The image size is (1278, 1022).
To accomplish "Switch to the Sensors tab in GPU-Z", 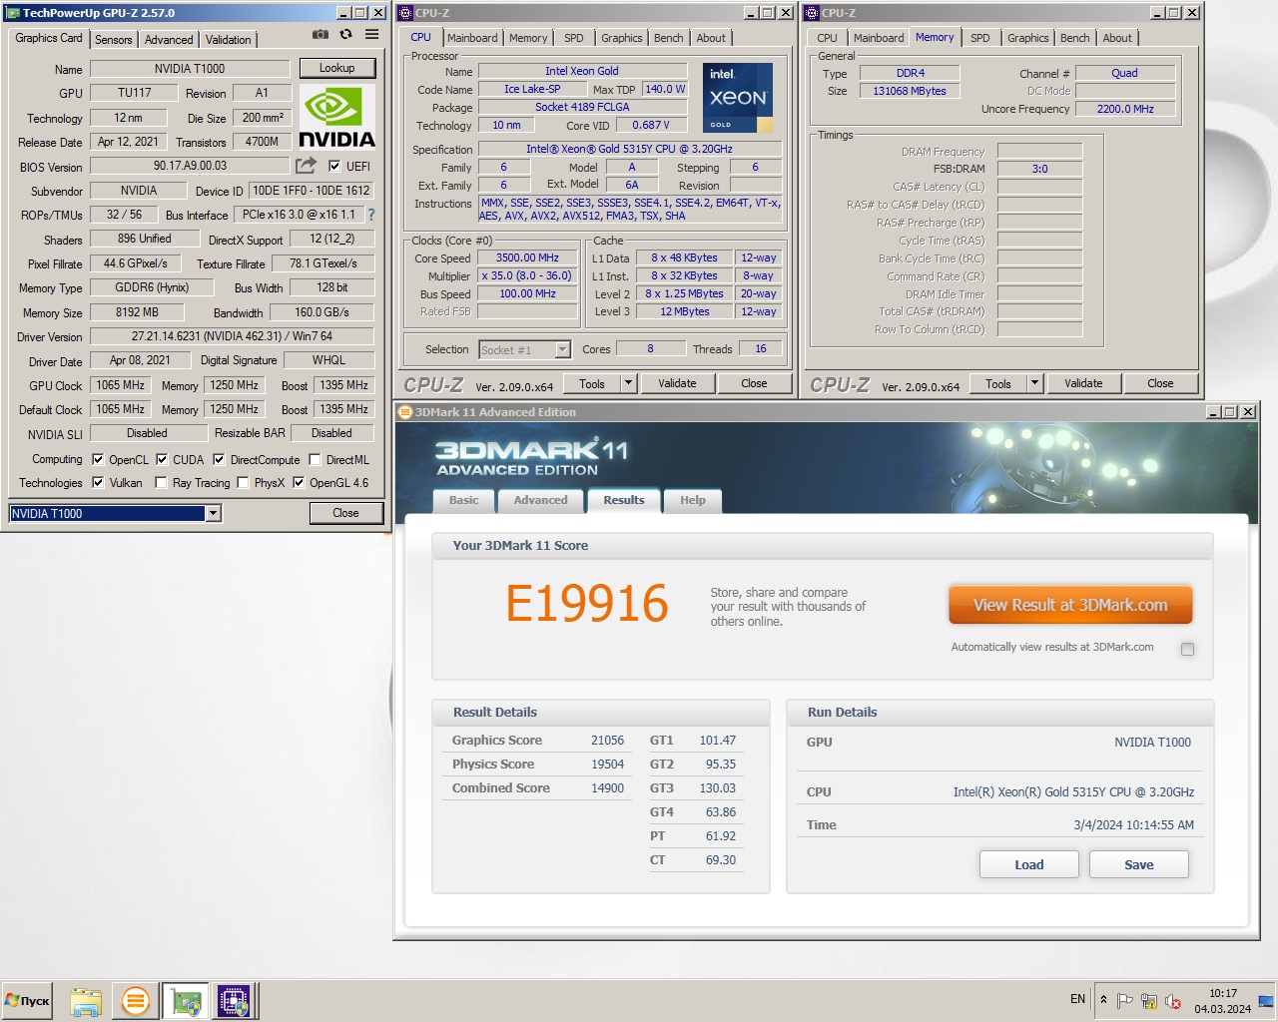I will tap(113, 40).
